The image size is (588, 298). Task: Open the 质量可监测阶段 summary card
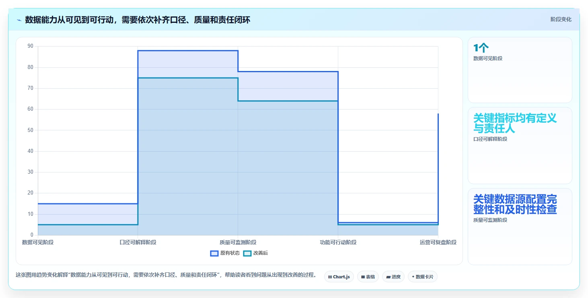(520, 227)
